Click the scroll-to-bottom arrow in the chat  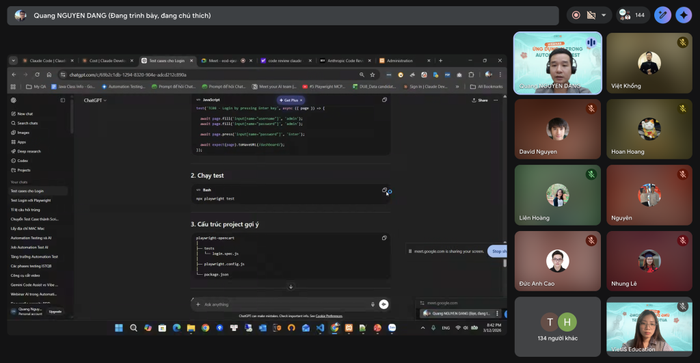click(291, 286)
